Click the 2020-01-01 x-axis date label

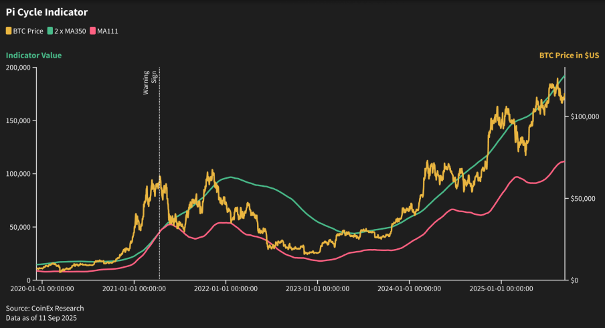42,289
